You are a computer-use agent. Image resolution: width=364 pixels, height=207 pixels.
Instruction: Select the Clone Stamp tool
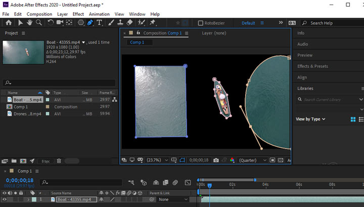[x=119, y=23]
